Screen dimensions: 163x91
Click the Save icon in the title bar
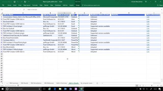point(15,2)
